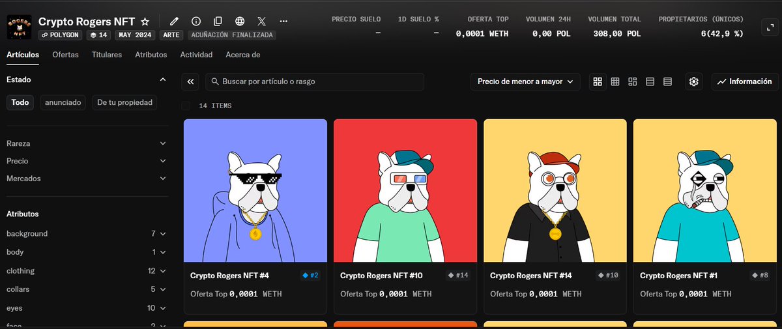Click the #10 rarity badge on NFT #14
This screenshot has height=329, width=782.
(608, 276)
